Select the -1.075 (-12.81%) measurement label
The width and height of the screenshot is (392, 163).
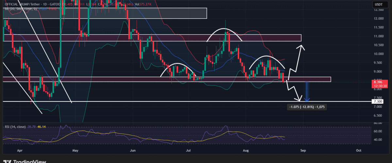[306, 107]
